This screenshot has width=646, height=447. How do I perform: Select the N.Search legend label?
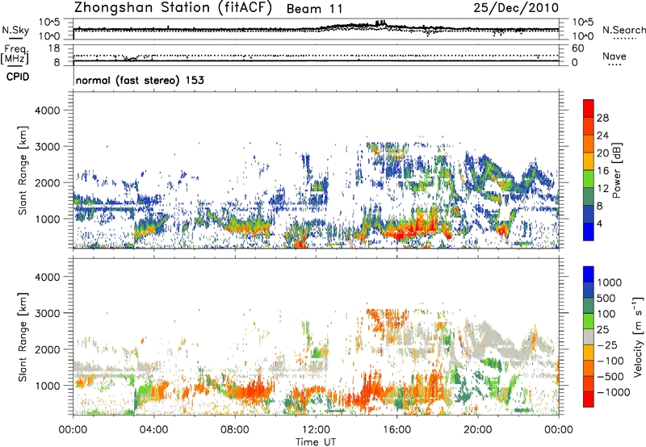coord(624,30)
